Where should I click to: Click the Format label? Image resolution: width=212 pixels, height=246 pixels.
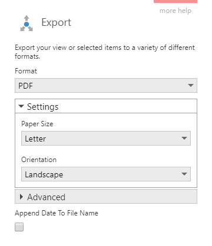tap(26, 71)
